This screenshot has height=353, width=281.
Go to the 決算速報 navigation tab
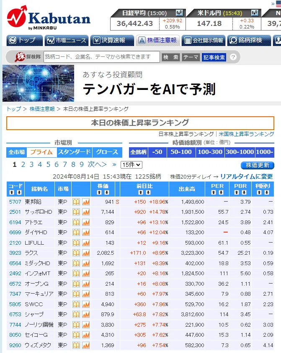(x=112, y=41)
